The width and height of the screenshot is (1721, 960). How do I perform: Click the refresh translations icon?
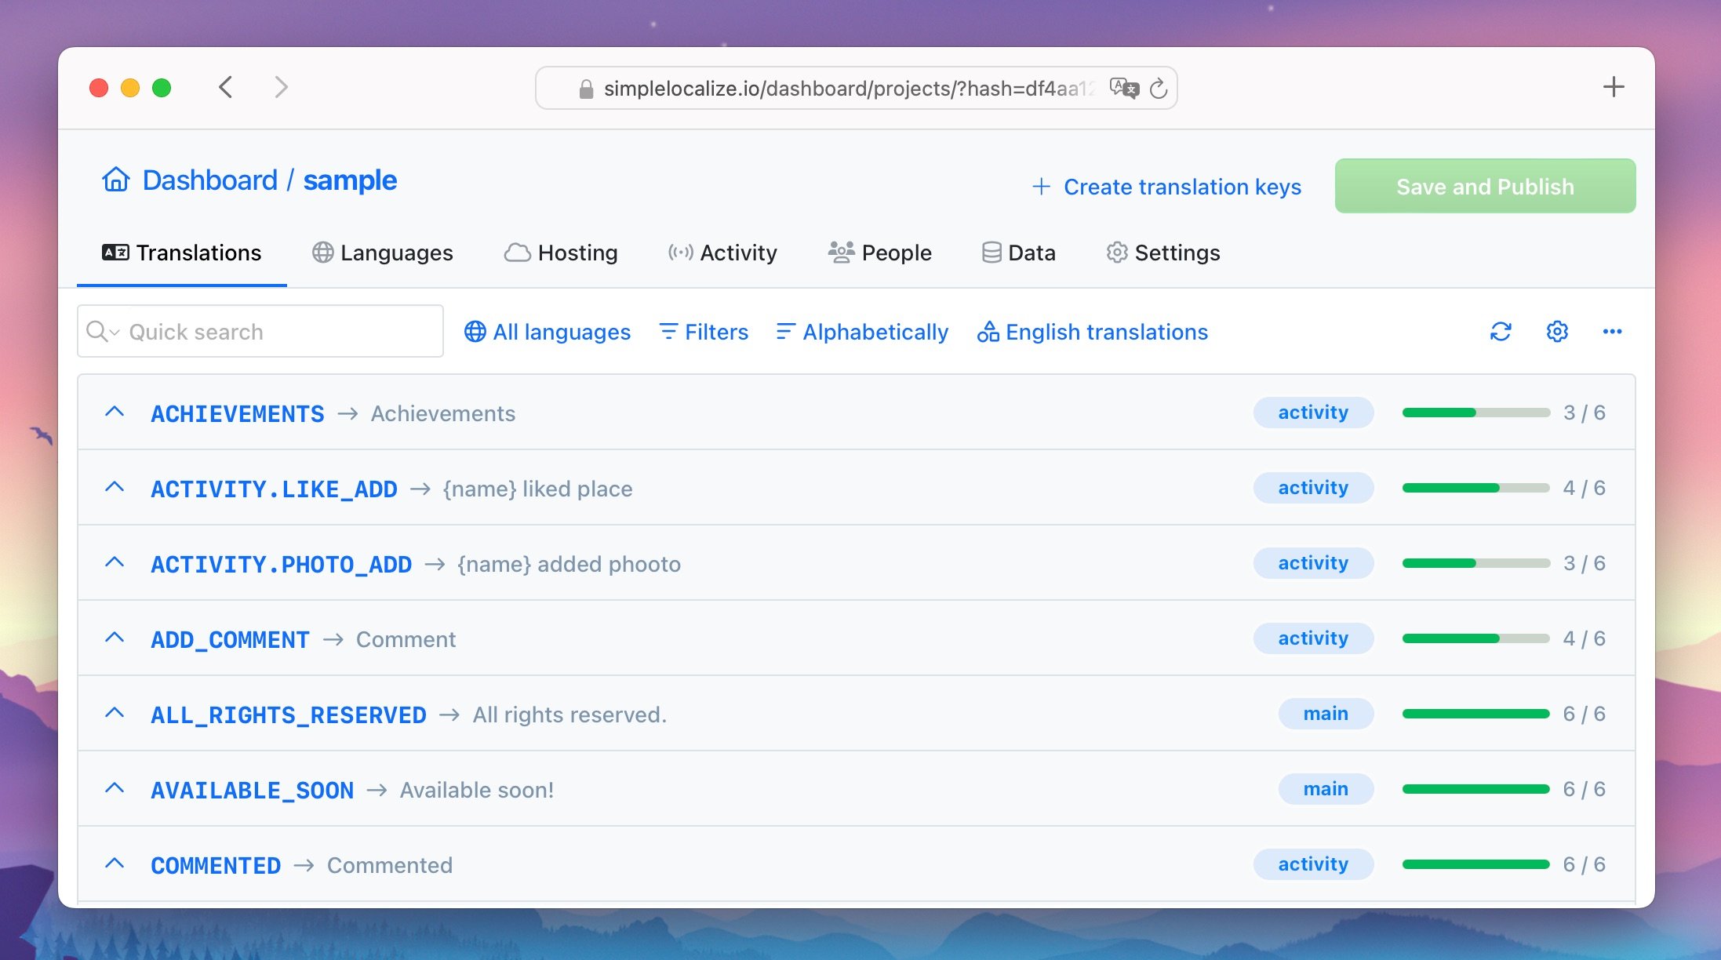pyautogui.click(x=1501, y=333)
